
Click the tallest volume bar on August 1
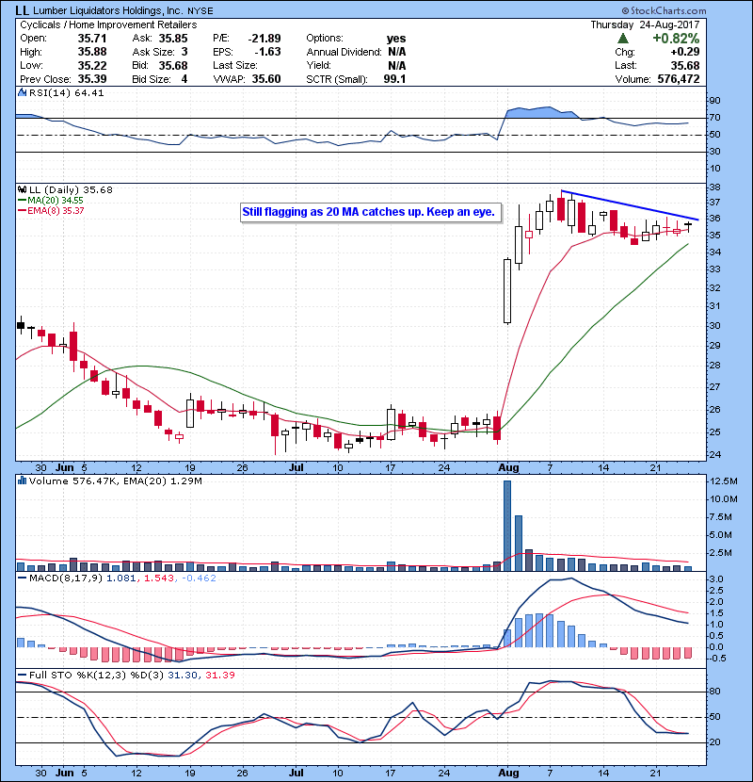pyautogui.click(x=507, y=526)
